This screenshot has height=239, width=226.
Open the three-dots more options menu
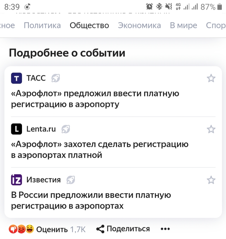[x=165, y=229]
